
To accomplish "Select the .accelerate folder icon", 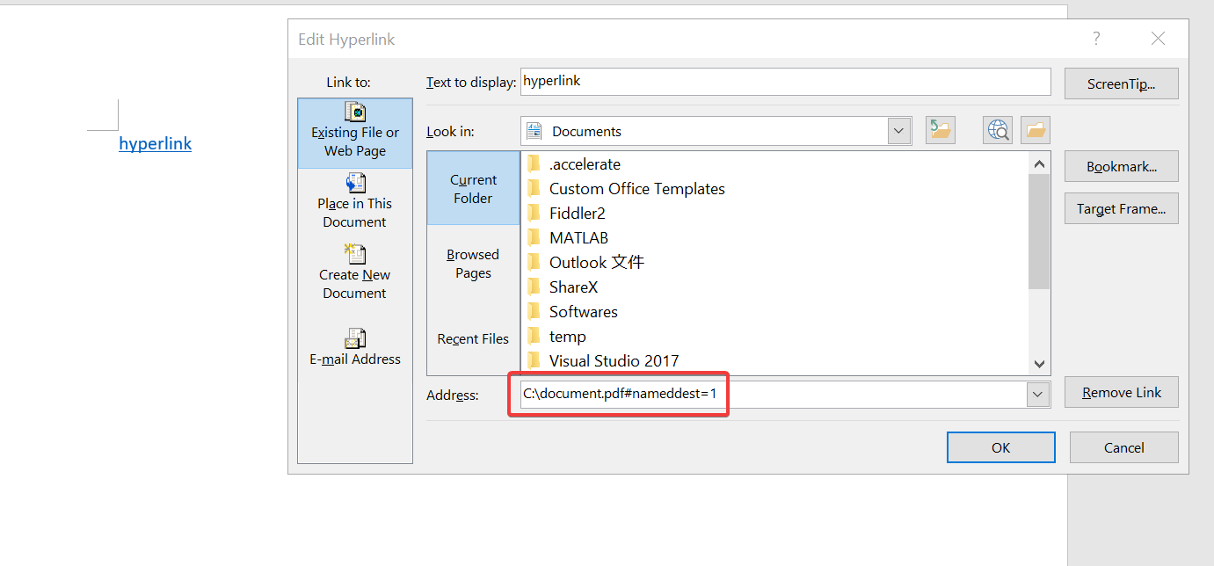I will [x=533, y=164].
